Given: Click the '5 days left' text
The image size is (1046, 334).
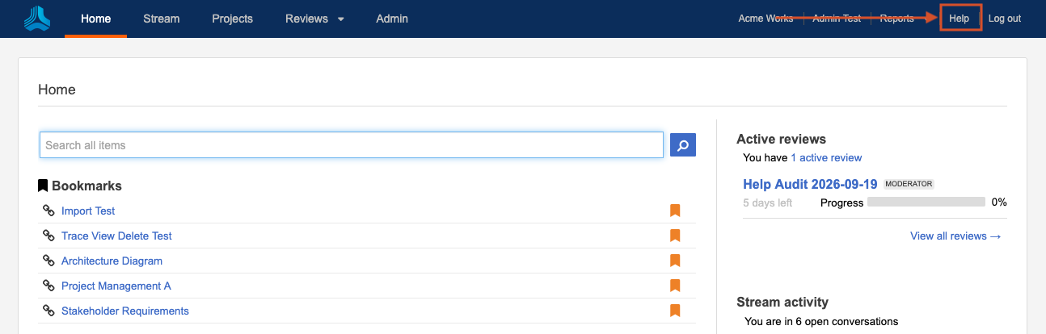Looking at the screenshot, I should (768, 202).
